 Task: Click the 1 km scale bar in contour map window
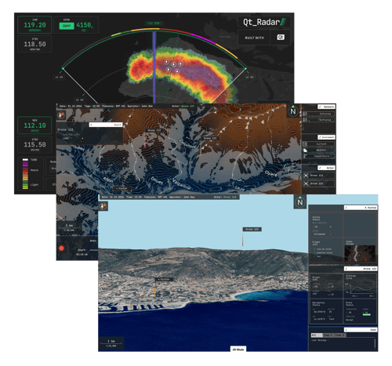coord(70,227)
